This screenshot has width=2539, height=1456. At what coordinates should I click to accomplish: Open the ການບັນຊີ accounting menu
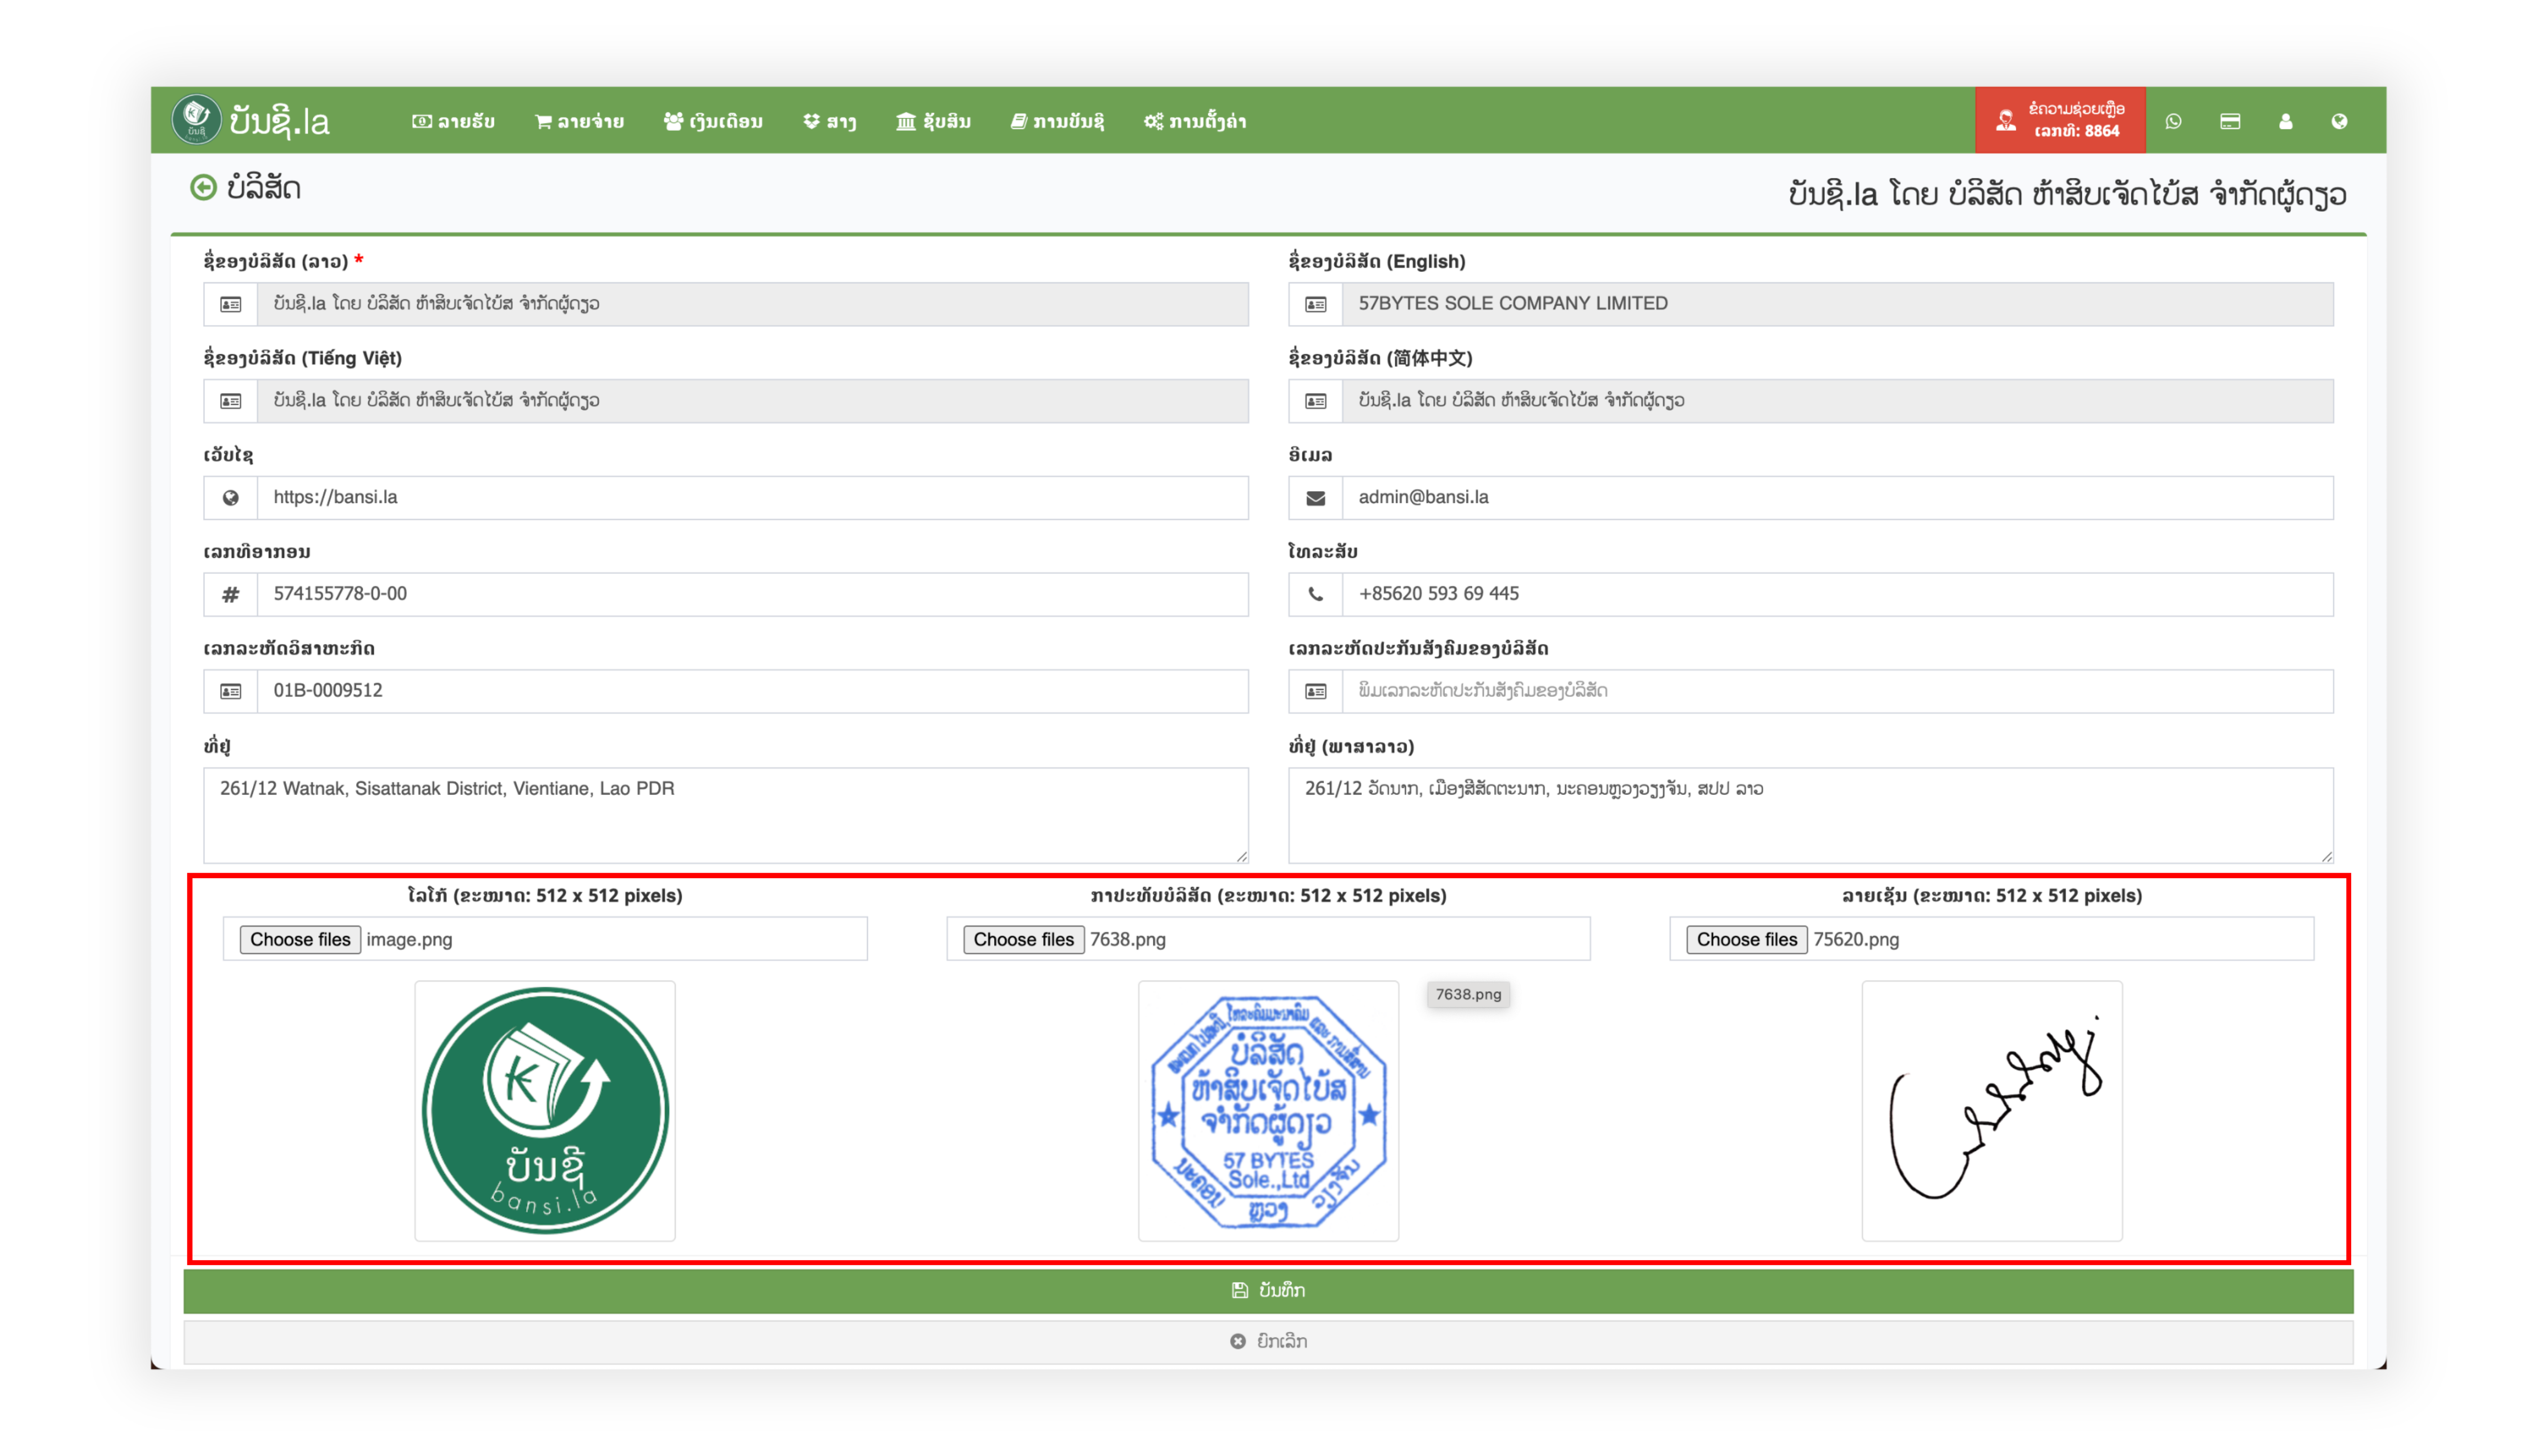pos(1057,121)
